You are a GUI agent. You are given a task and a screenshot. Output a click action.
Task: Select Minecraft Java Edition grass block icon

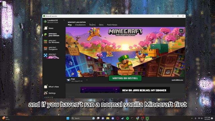(46, 35)
